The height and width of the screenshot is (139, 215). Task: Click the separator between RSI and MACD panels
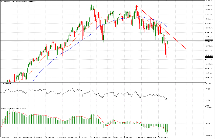[x=101, y=107]
